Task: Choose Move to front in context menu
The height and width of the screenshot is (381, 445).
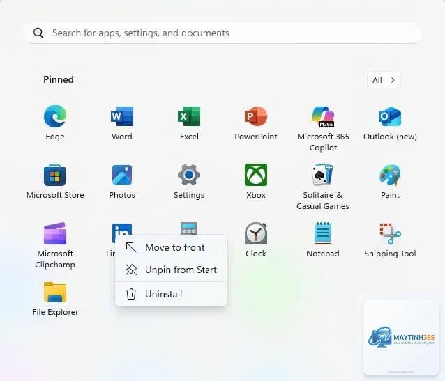Action: (x=172, y=247)
